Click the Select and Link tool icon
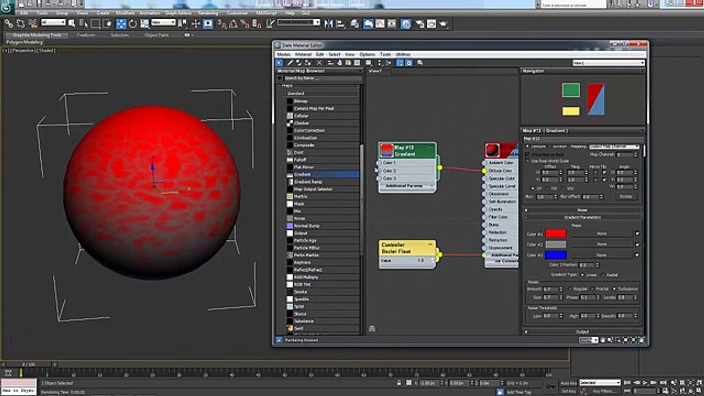 [x=9, y=24]
